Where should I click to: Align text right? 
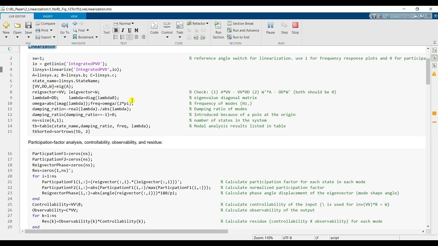coord(143,37)
